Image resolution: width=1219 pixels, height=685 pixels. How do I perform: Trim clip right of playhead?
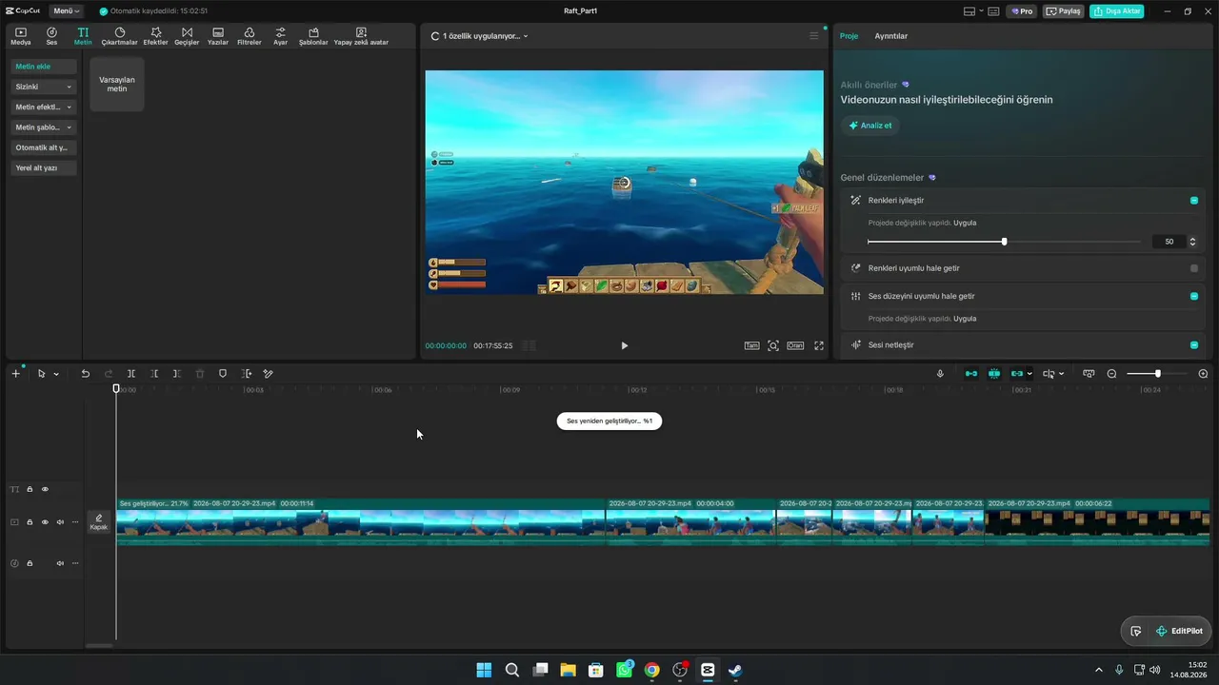point(177,374)
